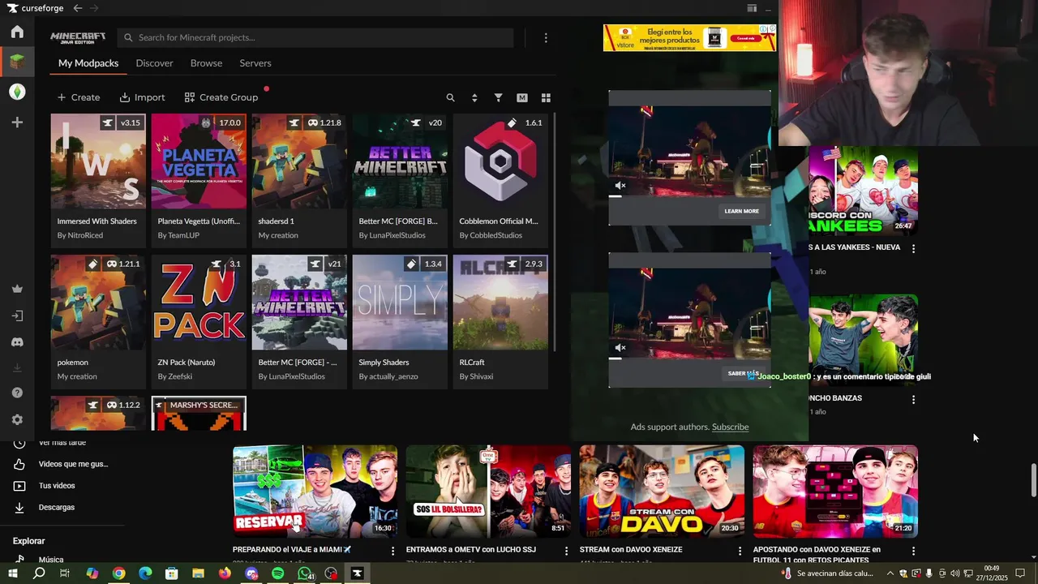Click the author name Shivaxi
The image size is (1038, 584).
click(481, 376)
